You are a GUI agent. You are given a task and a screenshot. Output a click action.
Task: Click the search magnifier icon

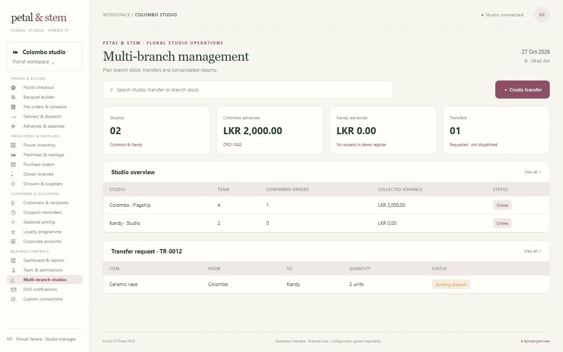(x=111, y=90)
